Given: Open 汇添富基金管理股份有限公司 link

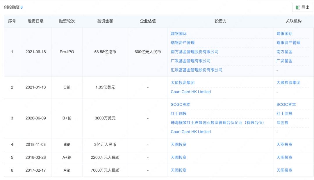Looking at the screenshot, I should tap(197, 70).
